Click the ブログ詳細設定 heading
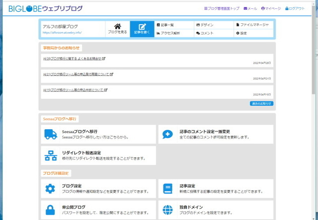This screenshot has height=220, width=318. [56, 173]
